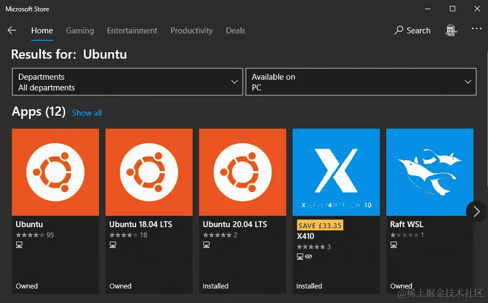This screenshot has height=303, width=488.
Task: Open the Ubuntu 18.04 LTS title
Action: coord(140,224)
